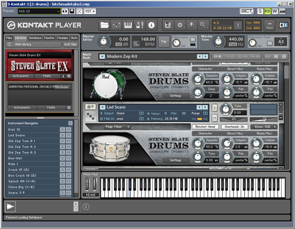Click the Led Snare wrench edit icon
The image size is (295, 229).
point(91,107)
